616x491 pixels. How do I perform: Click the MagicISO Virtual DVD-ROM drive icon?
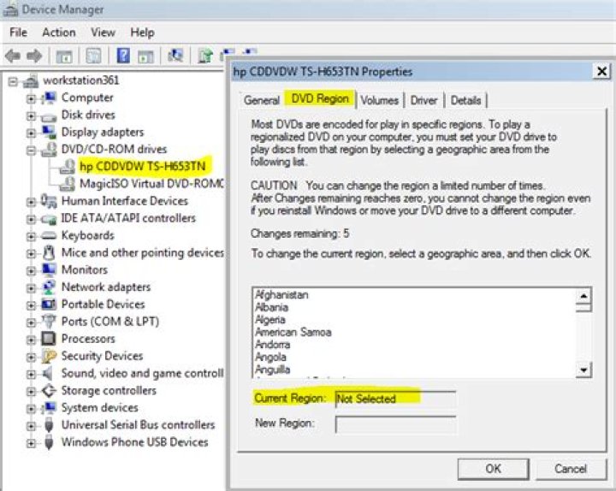68,183
